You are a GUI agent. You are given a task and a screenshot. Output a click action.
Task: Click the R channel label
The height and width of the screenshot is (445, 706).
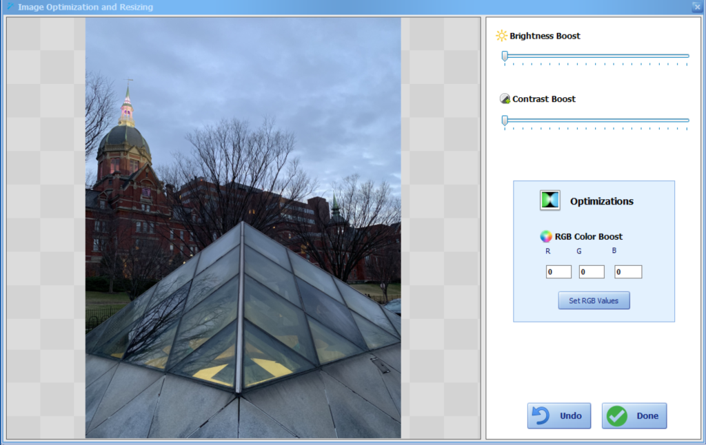[547, 251]
